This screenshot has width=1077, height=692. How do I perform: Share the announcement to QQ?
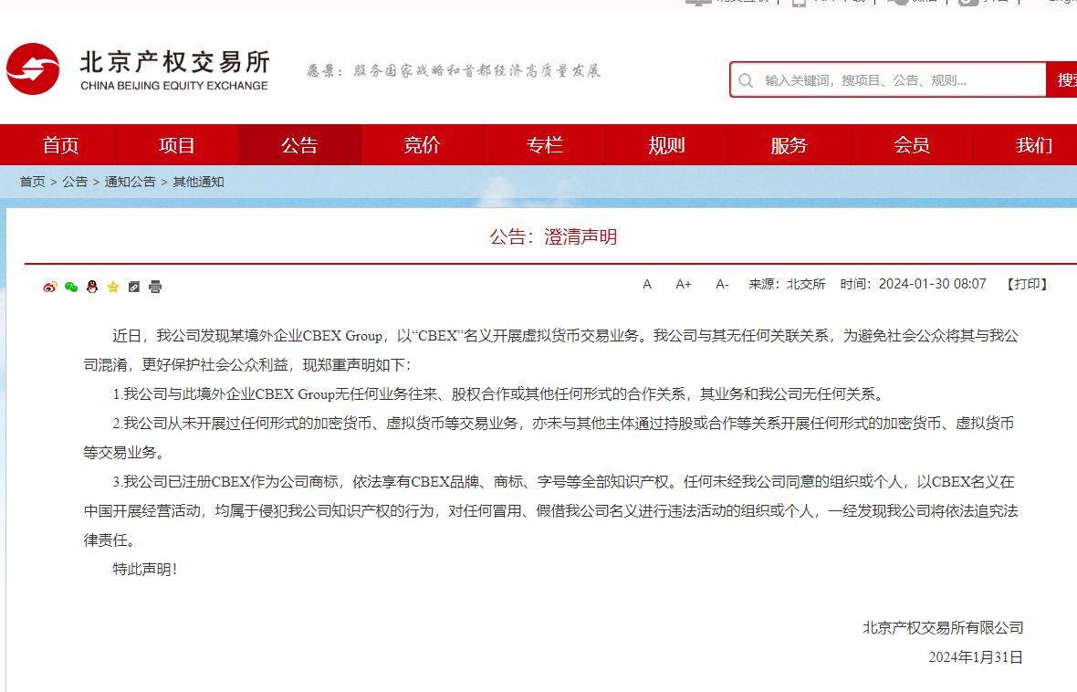click(x=92, y=287)
